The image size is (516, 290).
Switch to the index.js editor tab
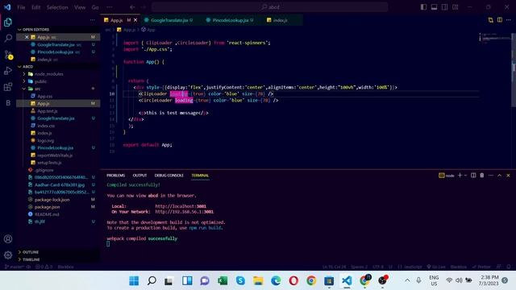pos(281,20)
